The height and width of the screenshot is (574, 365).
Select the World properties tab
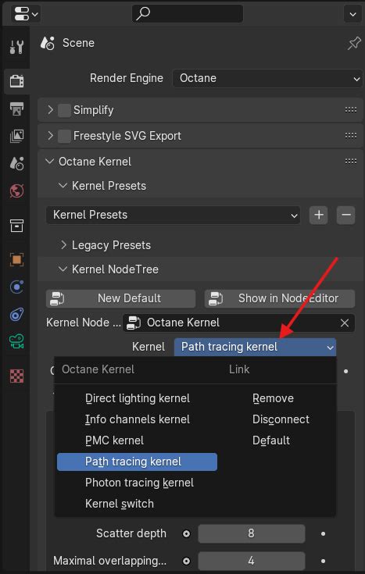[x=16, y=191]
